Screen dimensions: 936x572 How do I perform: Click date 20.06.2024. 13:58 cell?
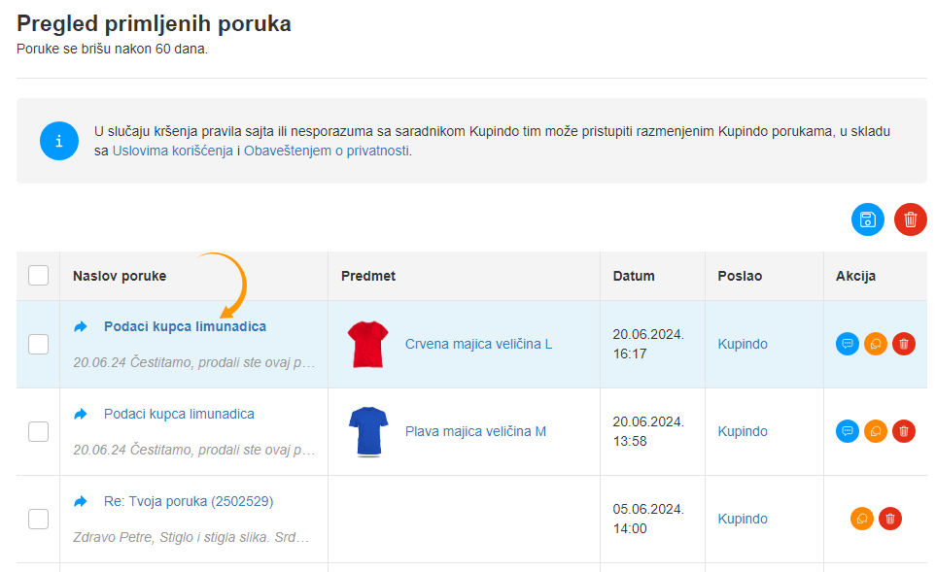point(648,431)
